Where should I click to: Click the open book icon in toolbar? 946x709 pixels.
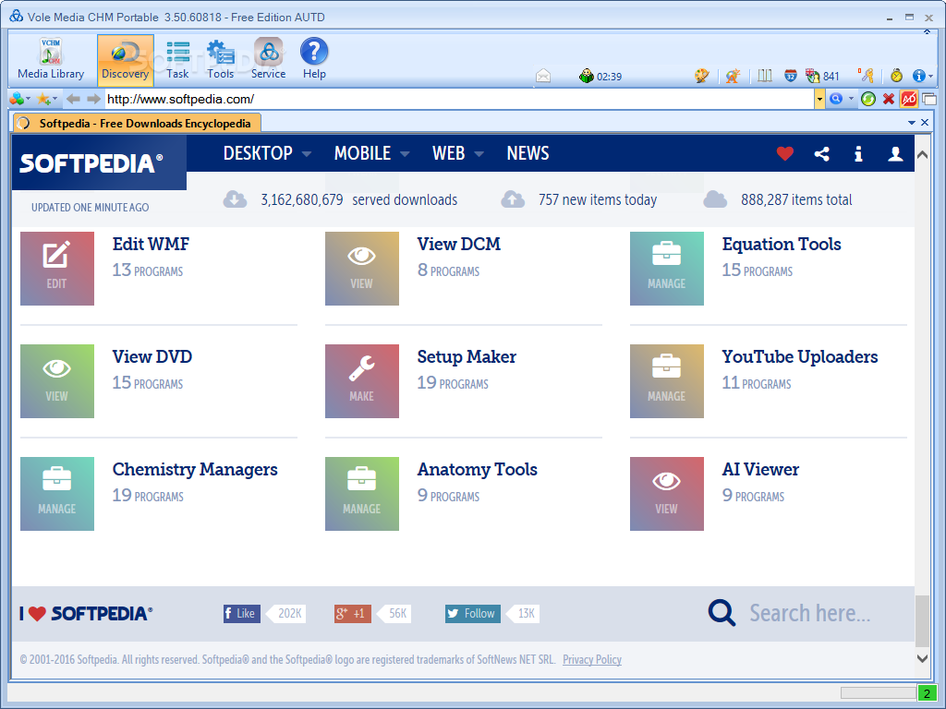765,76
